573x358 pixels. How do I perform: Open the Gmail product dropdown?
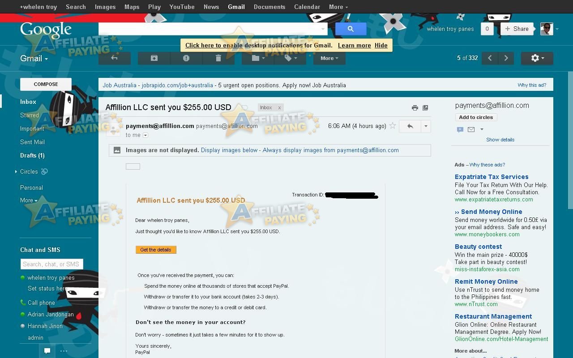34,59
